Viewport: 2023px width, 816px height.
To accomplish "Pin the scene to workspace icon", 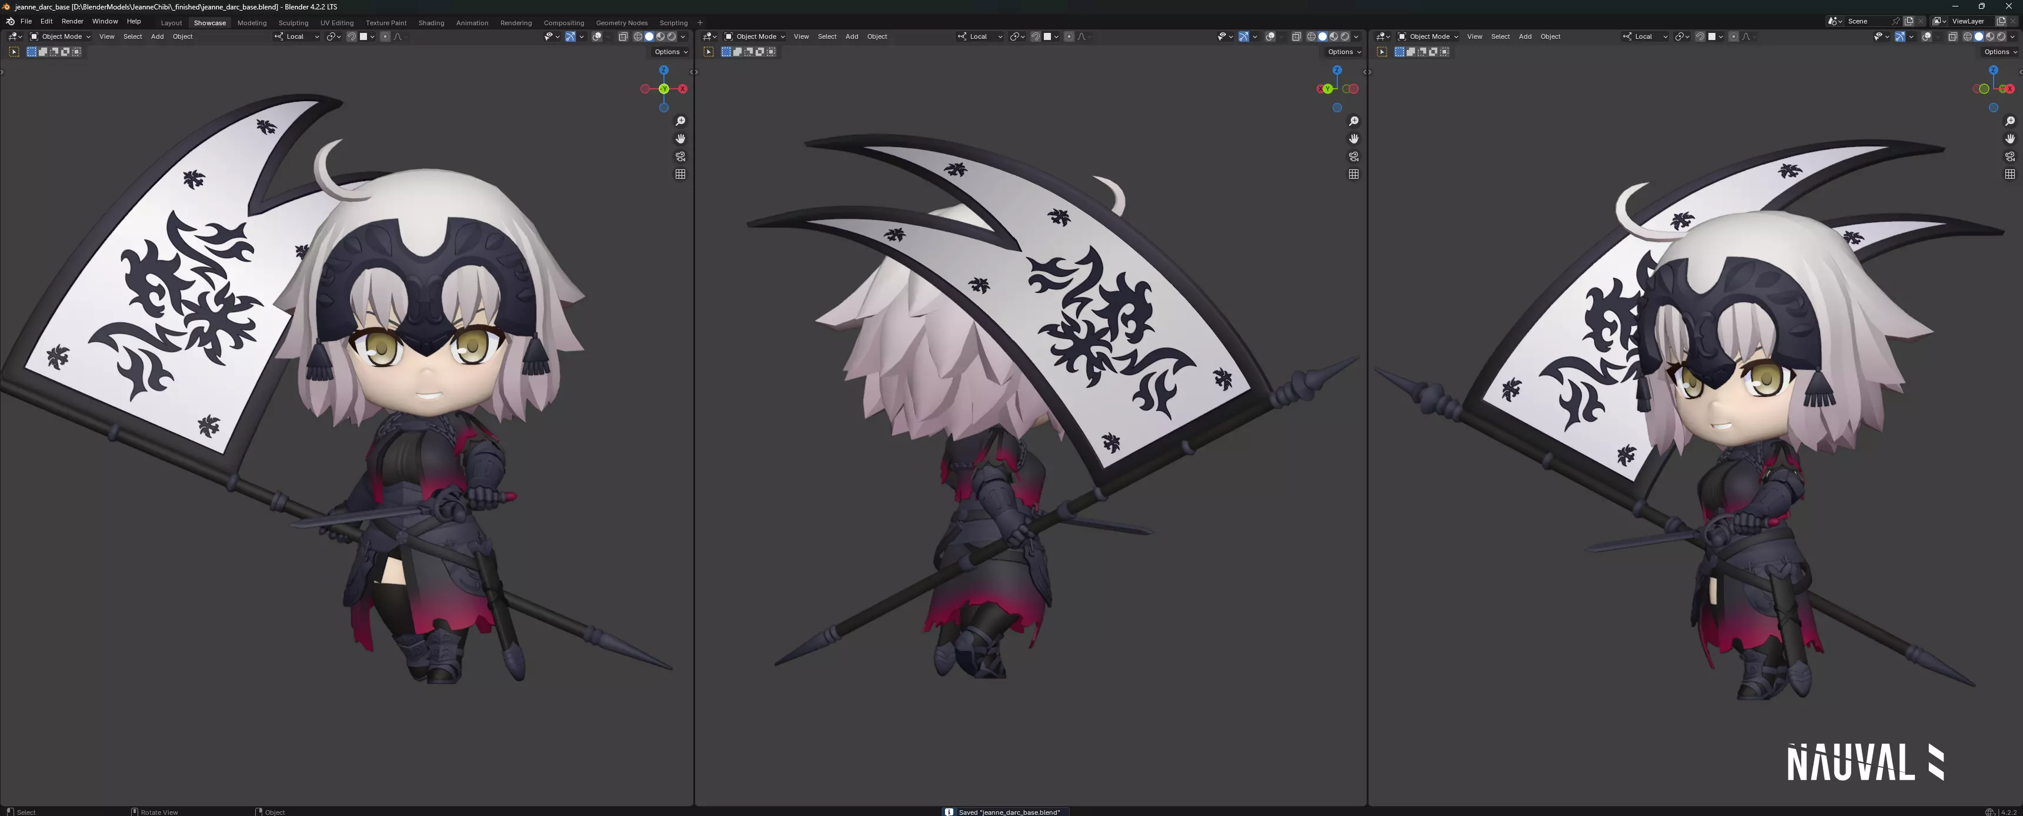I will pos(1896,21).
